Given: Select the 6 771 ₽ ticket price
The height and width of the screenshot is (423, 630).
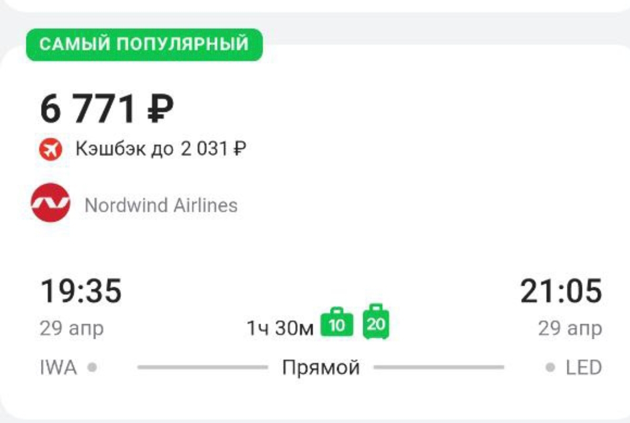Looking at the screenshot, I should 107,109.
